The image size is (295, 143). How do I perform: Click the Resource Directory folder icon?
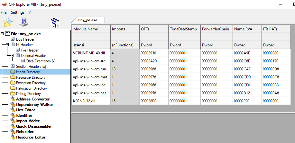point(13,77)
